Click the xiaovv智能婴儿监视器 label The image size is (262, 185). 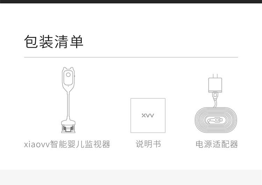67,144
